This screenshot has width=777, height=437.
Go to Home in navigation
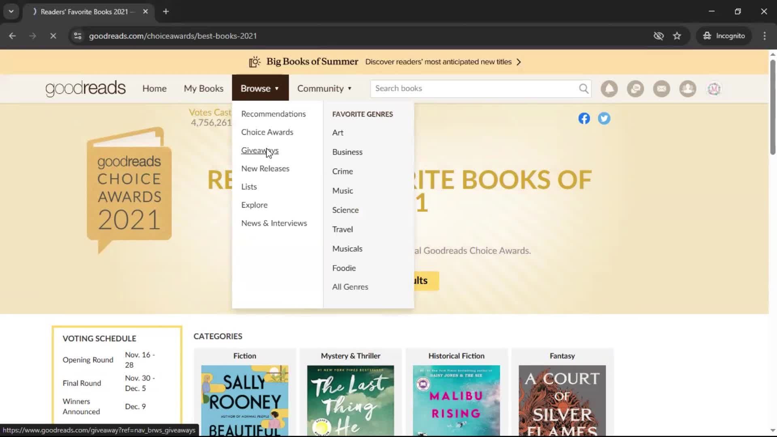154,89
